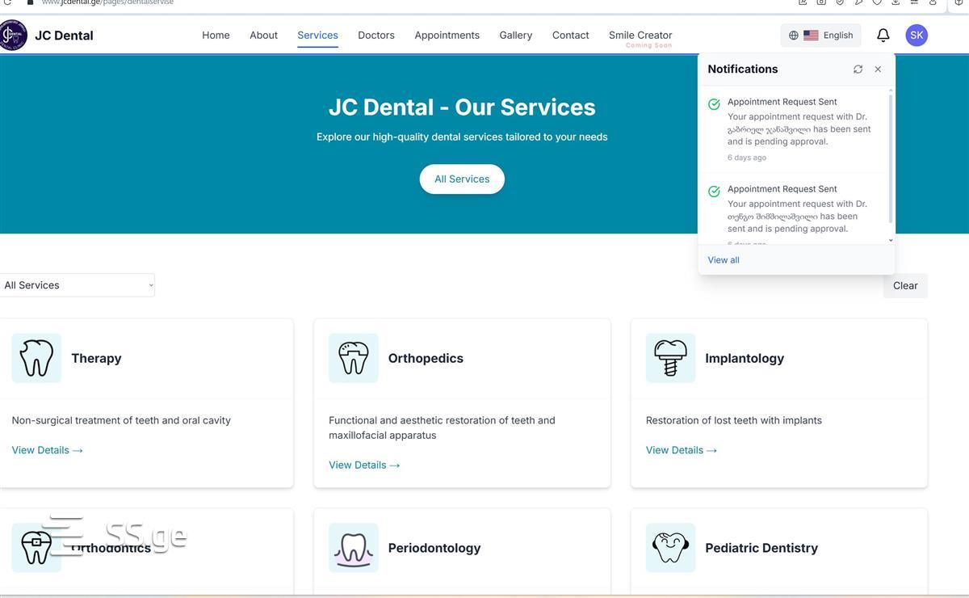Click the 'JC Dental - Our Services' heading
Viewport: 969px width, 598px height.
462,107
